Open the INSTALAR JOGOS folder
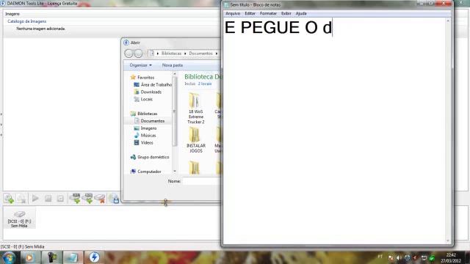The width and height of the screenshot is (470, 264). [x=196, y=140]
